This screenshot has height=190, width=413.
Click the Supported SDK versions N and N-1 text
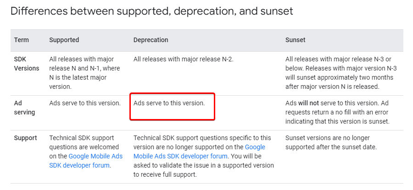[x=84, y=73]
